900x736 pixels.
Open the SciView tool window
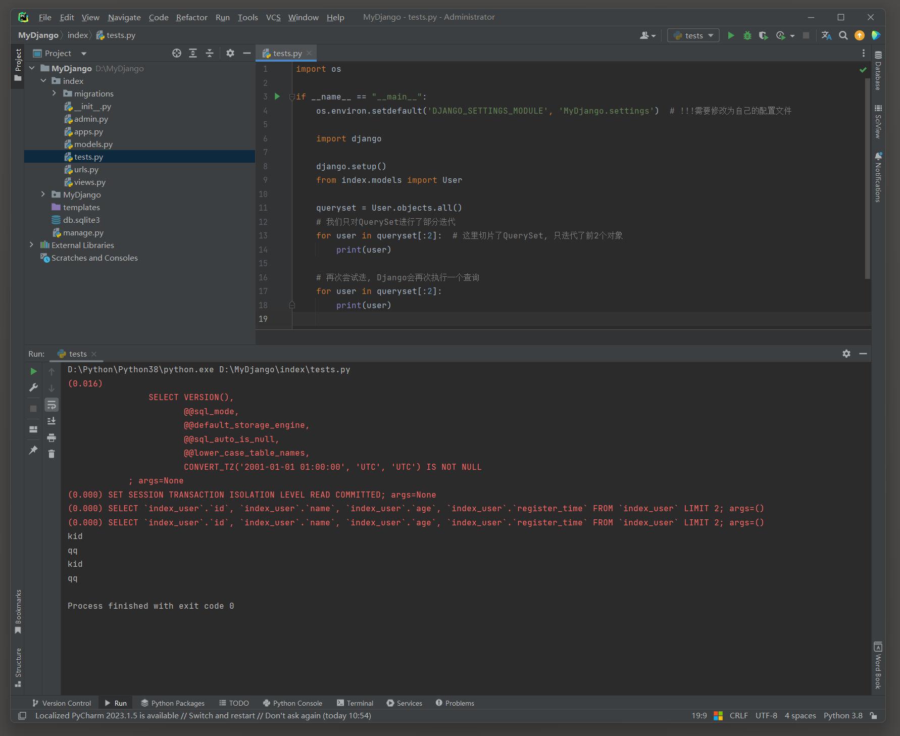point(878,121)
